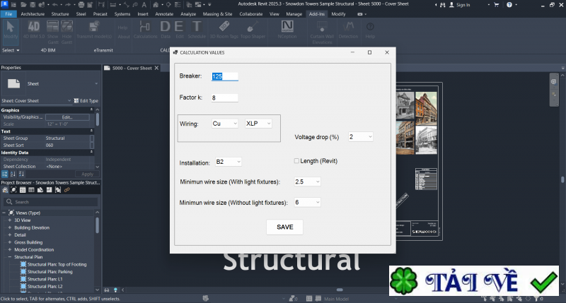This screenshot has width=566, height=303.
Task: Enable the Length (Revit) checkbox
Action: pyautogui.click(x=296, y=161)
